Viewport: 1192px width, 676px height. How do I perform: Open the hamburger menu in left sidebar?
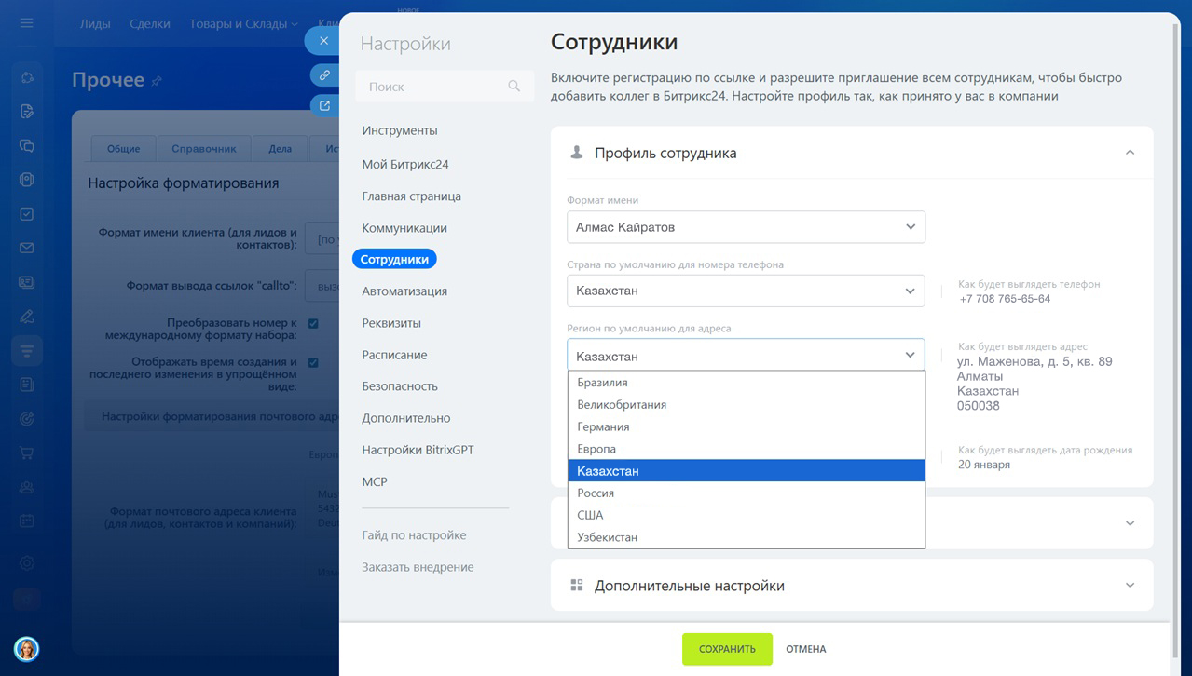point(27,23)
